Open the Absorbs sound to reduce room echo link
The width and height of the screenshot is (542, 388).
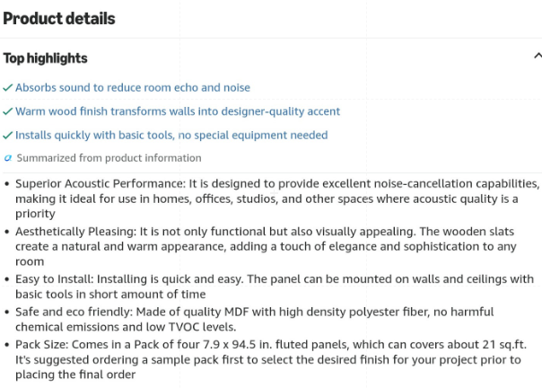pyautogui.click(x=133, y=87)
